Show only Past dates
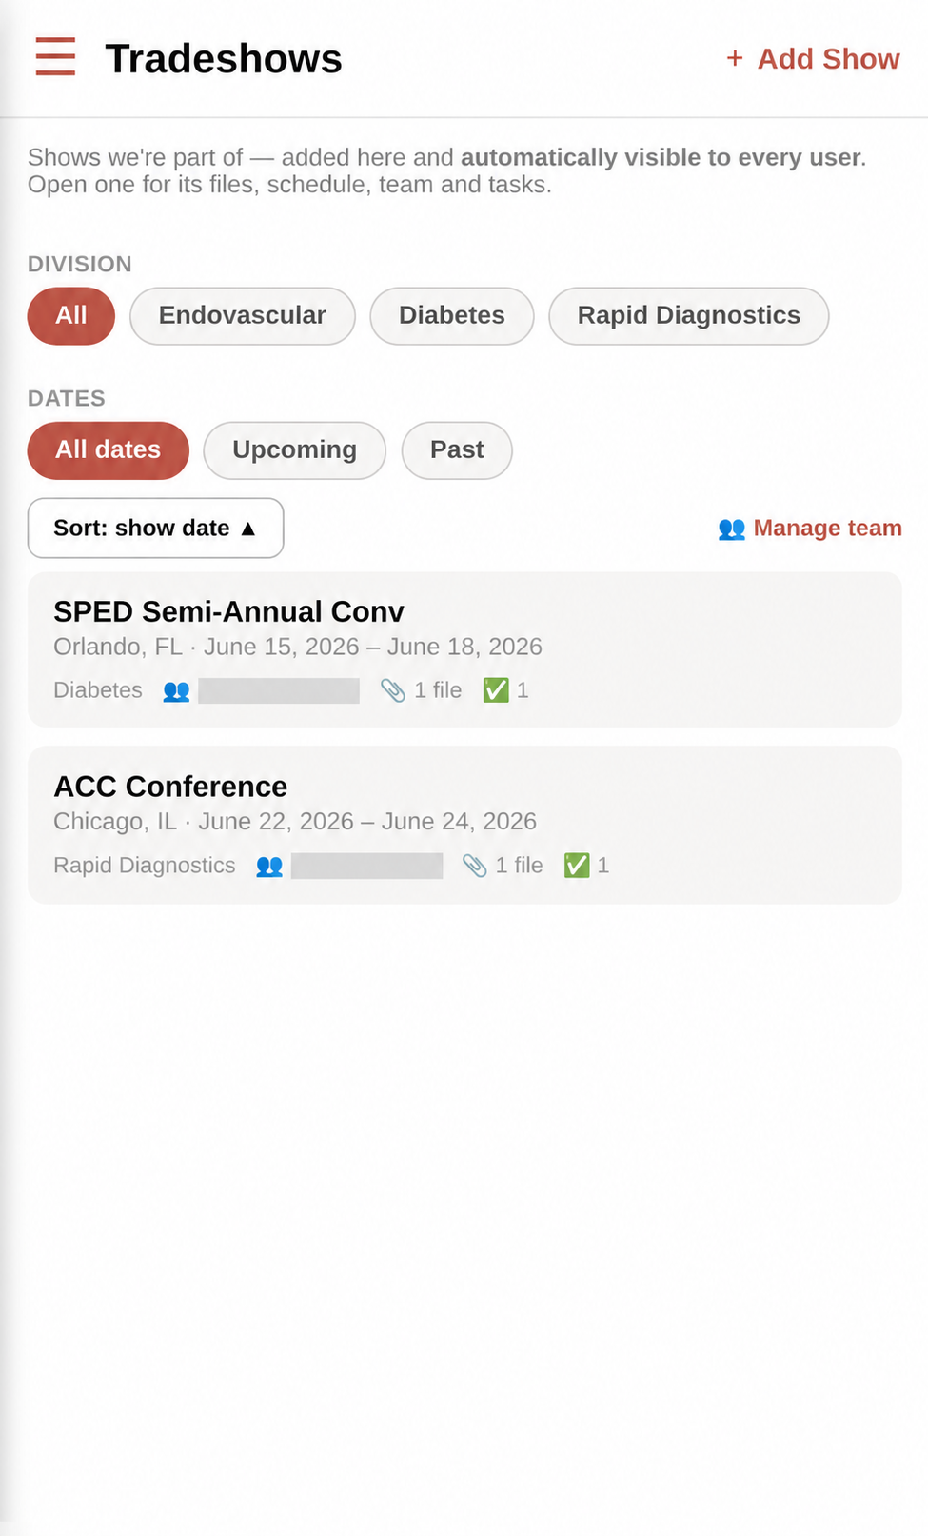 (x=457, y=450)
